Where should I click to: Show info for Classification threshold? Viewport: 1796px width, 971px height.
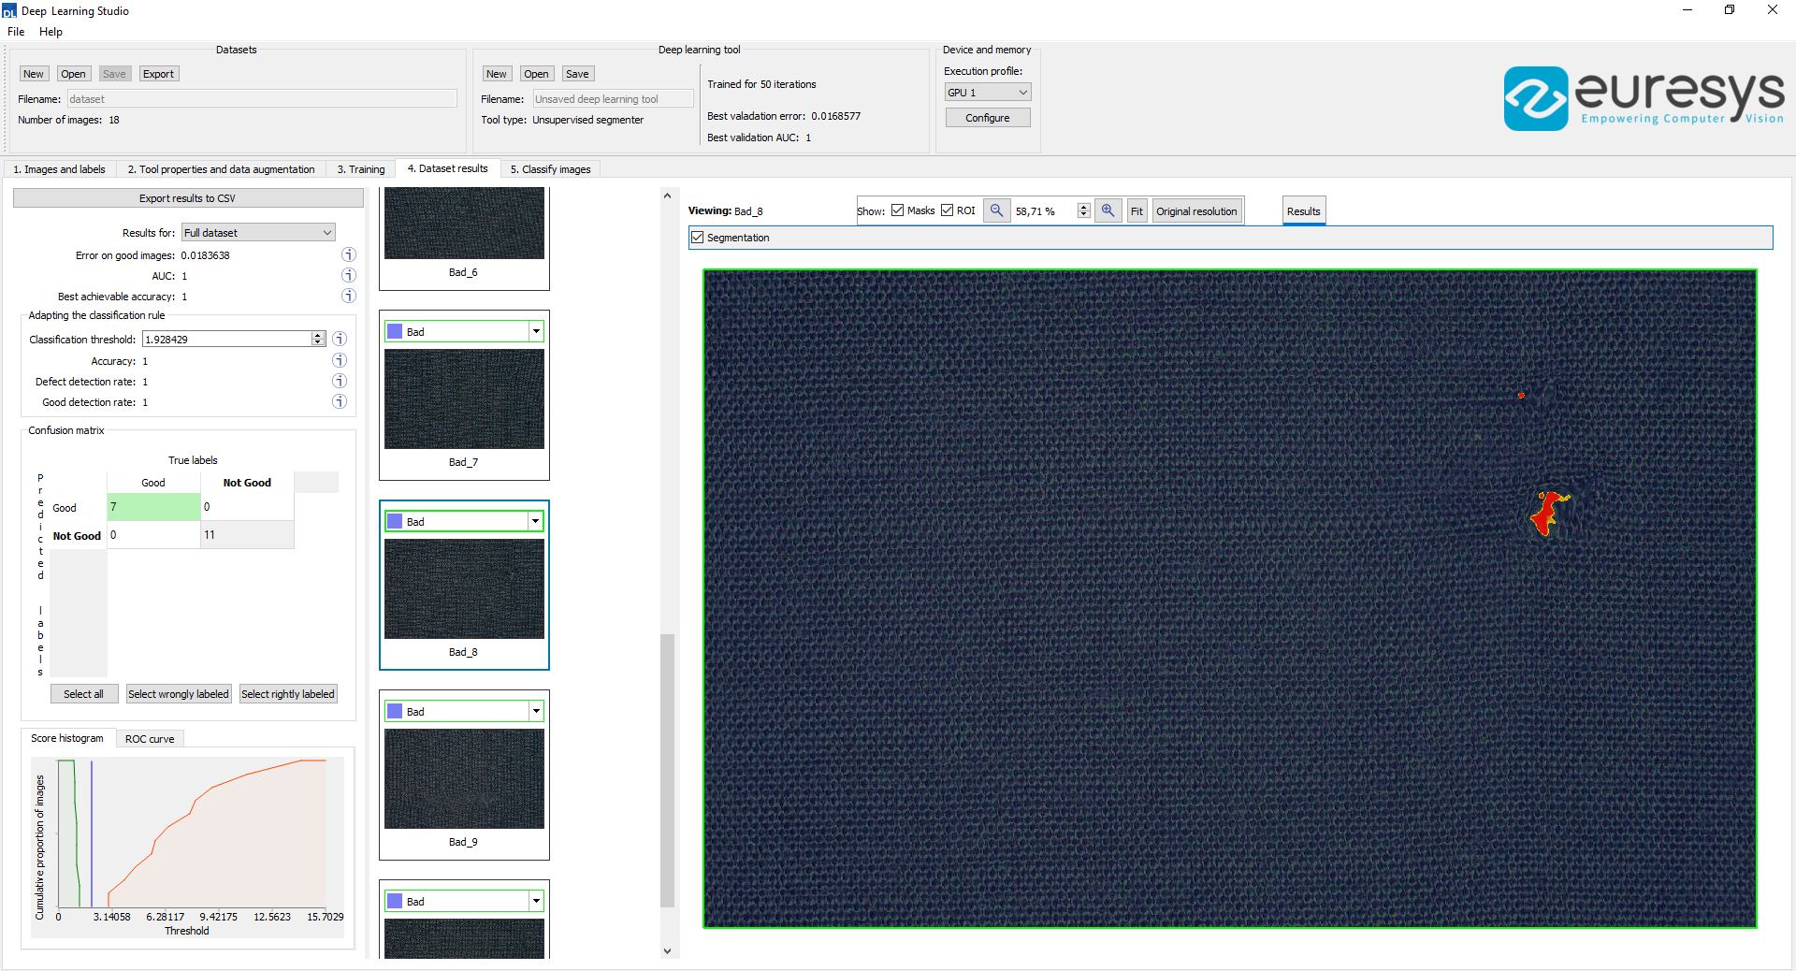pos(340,340)
